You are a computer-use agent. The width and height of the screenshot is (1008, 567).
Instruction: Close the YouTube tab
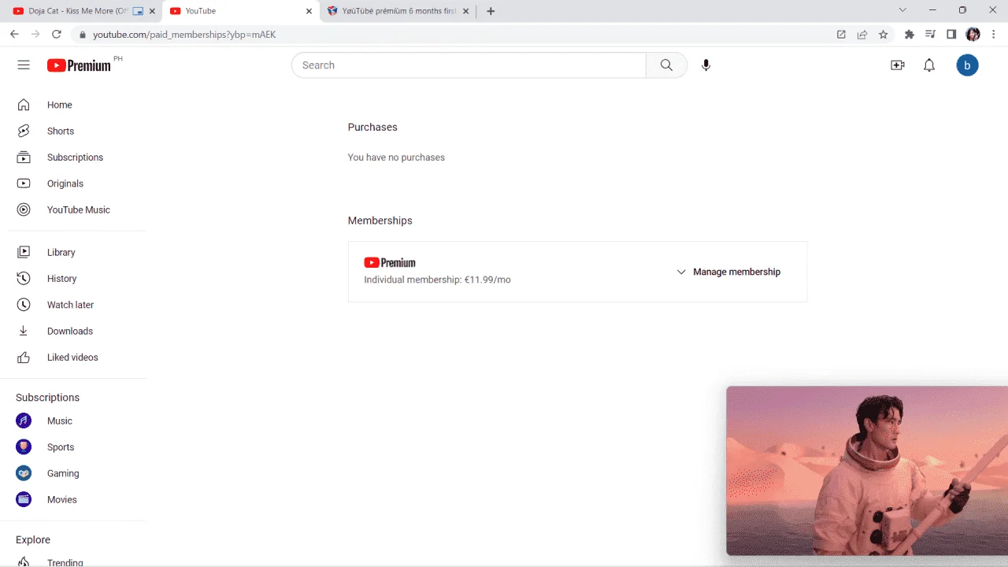309,11
